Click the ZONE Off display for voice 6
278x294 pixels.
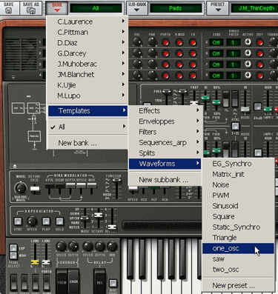pyautogui.click(x=216, y=53)
